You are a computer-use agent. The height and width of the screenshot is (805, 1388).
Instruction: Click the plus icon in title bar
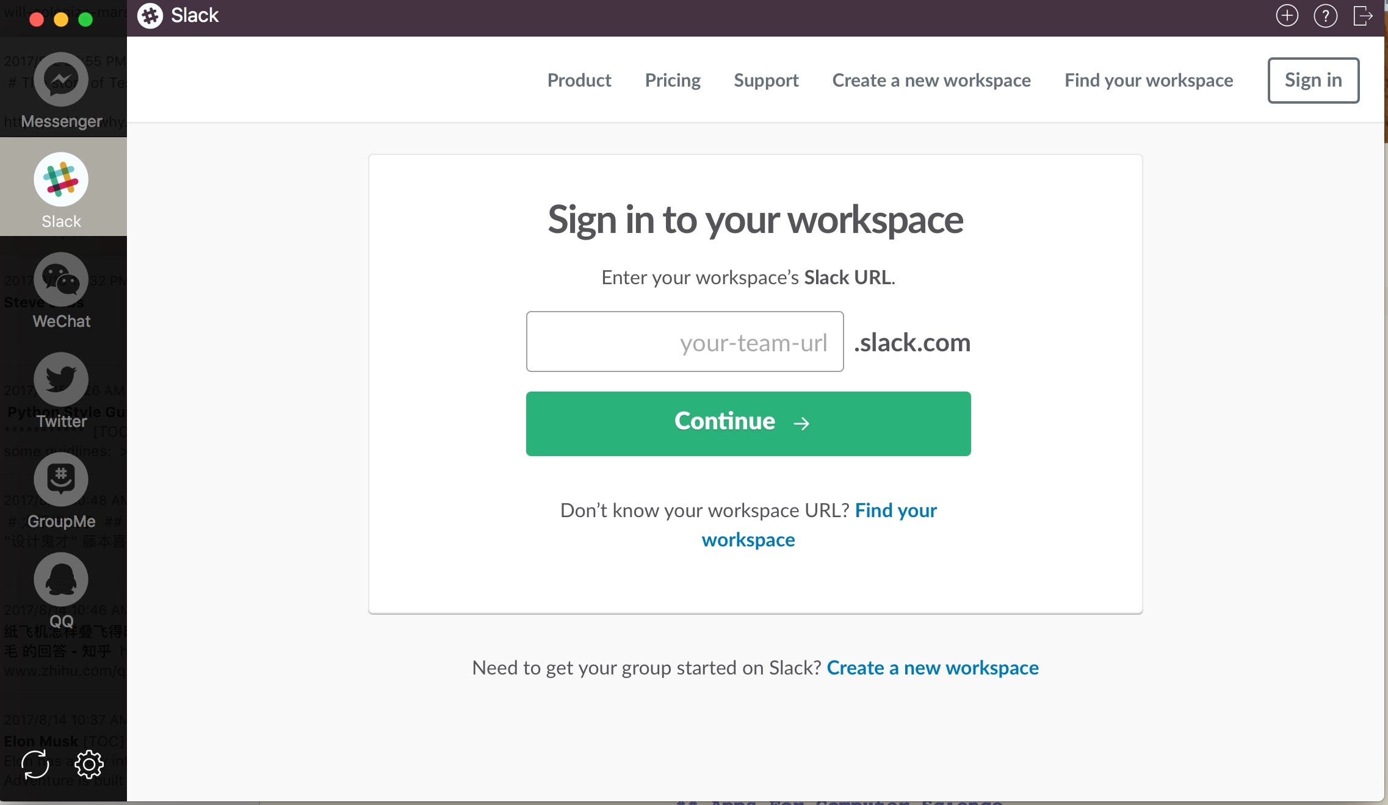[1287, 15]
